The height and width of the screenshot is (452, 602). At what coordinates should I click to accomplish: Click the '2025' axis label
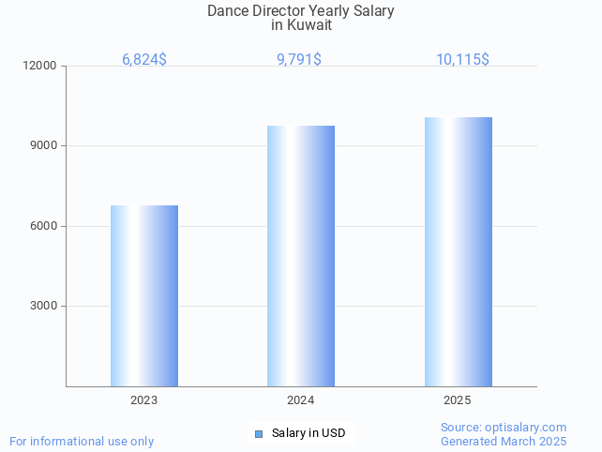pyautogui.click(x=458, y=400)
